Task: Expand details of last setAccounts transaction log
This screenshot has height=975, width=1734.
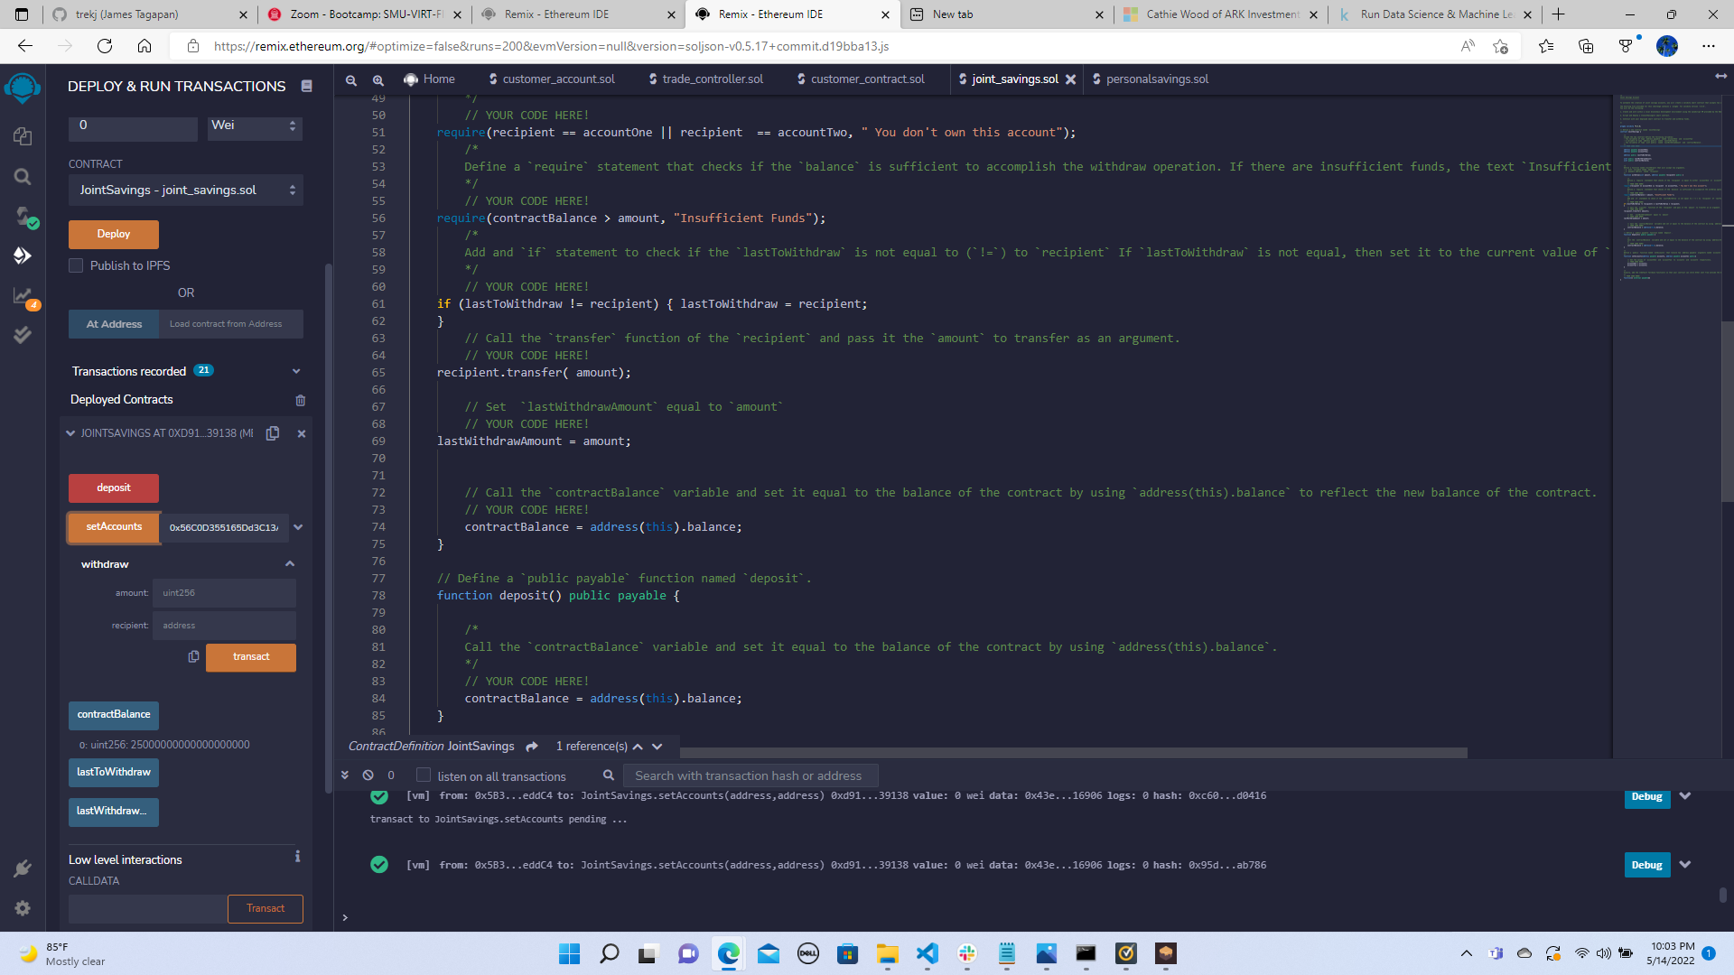Action: [1684, 865]
